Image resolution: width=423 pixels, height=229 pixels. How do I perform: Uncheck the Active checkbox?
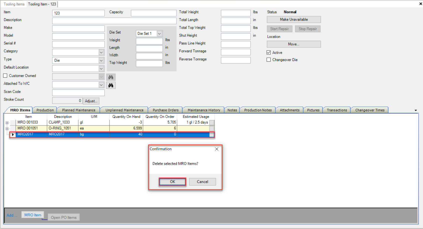click(x=269, y=52)
